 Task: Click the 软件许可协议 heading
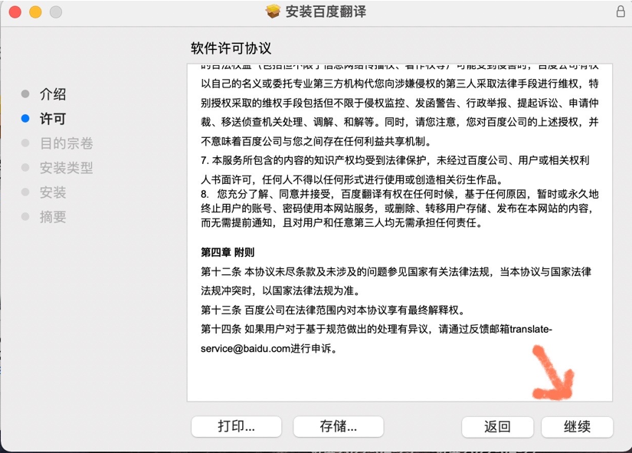[x=231, y=48]
